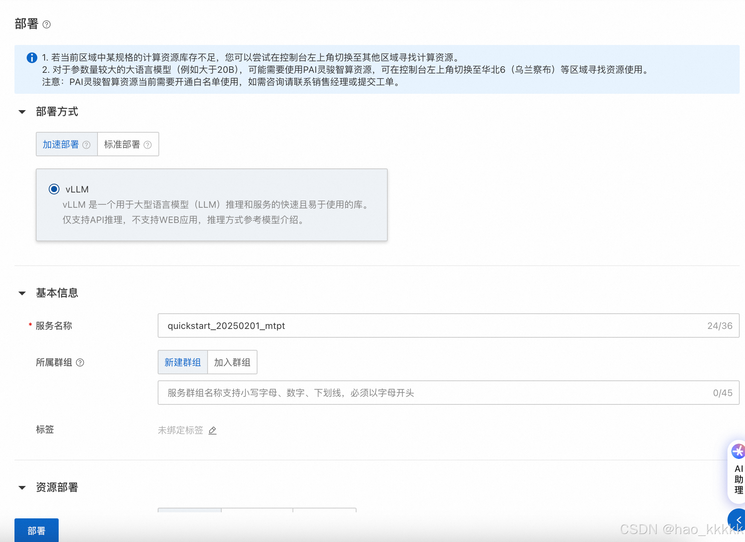The image size is (745, 542).
Task: Click the service group name input field
Action: (x=448, y=393)
